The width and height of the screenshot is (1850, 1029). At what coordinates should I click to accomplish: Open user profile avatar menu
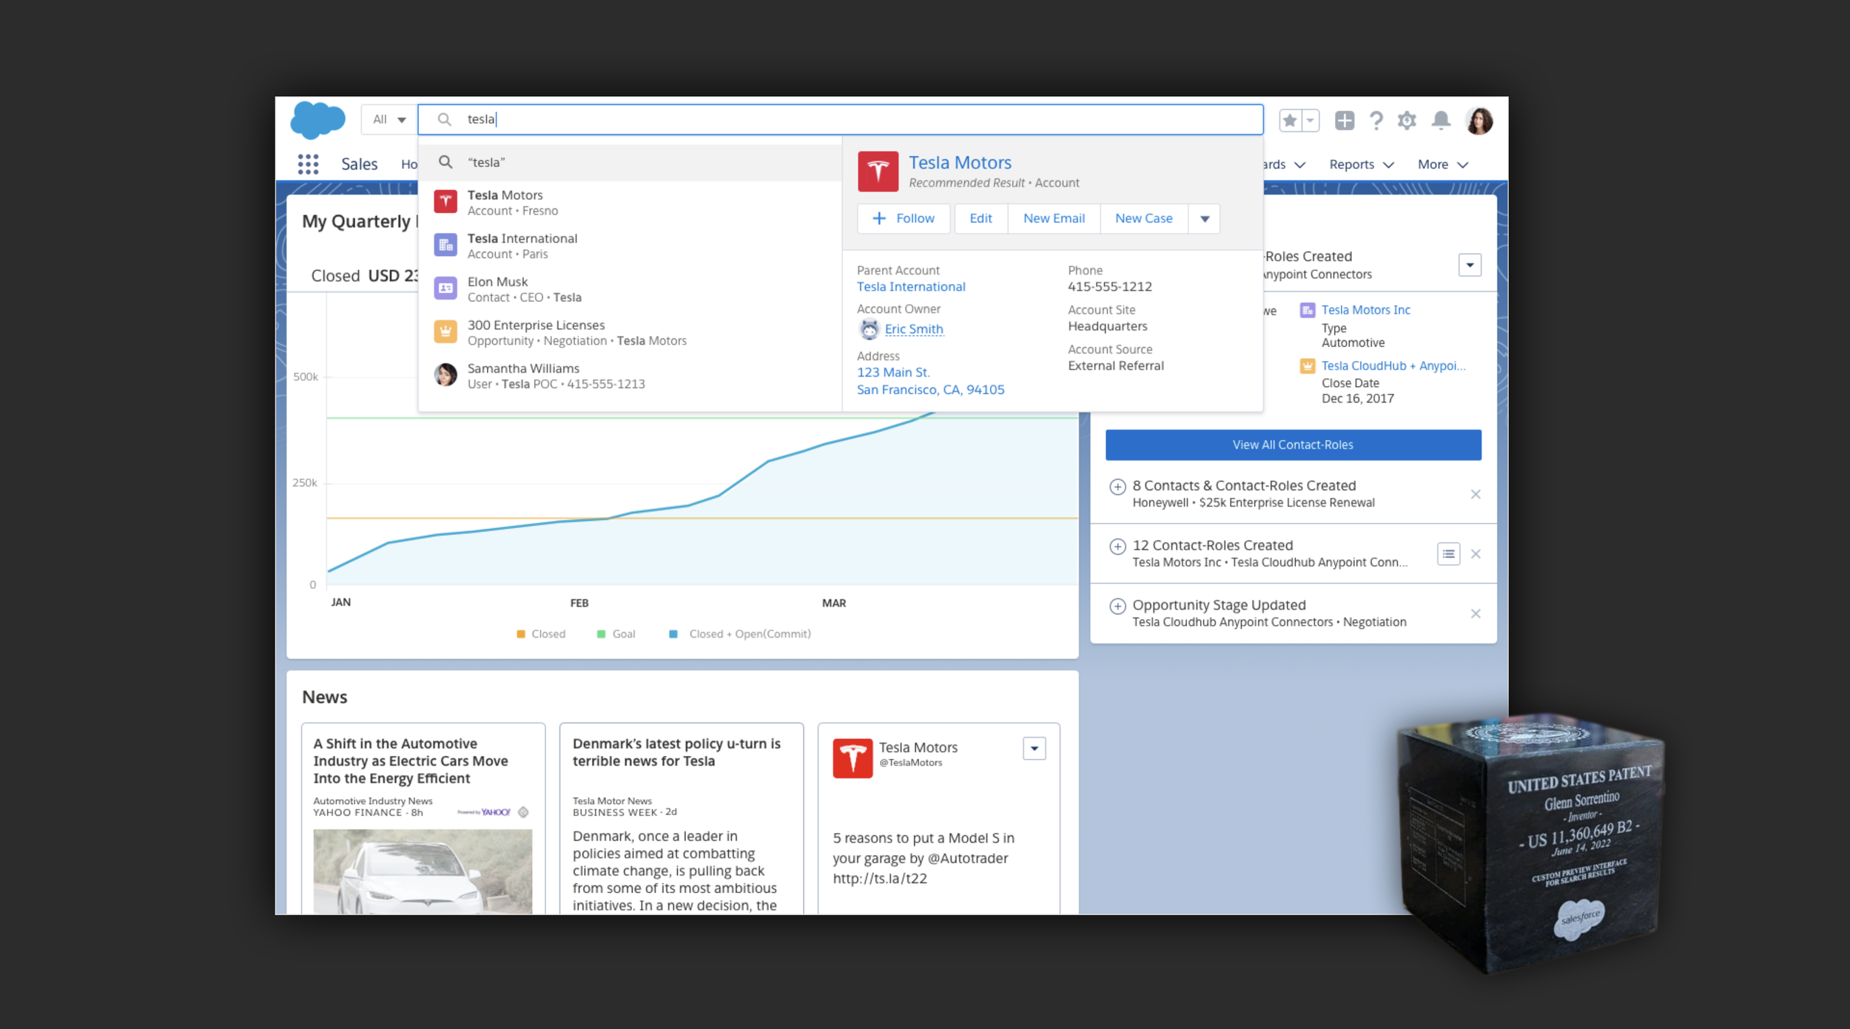[x=1479, y=120]
